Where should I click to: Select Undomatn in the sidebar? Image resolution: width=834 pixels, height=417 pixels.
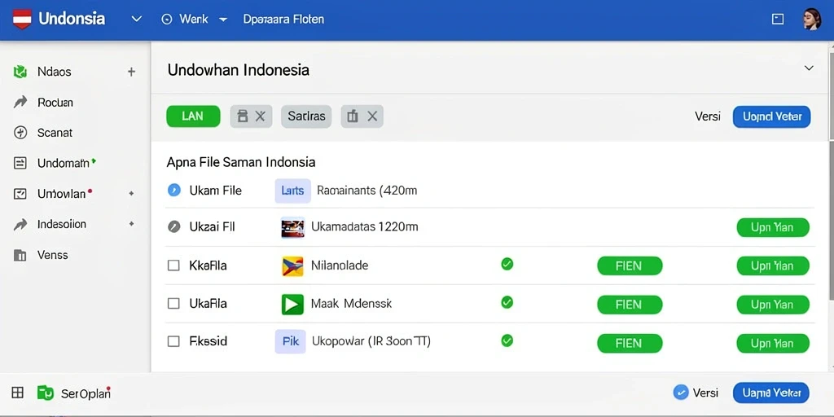pos(64,163)
